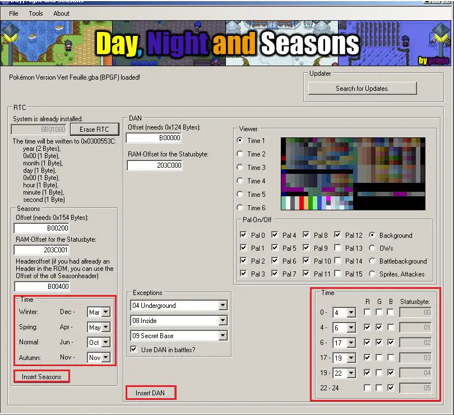Select the Time 3 viewer radio
The image size is (454, 415).
coord(240,167)
